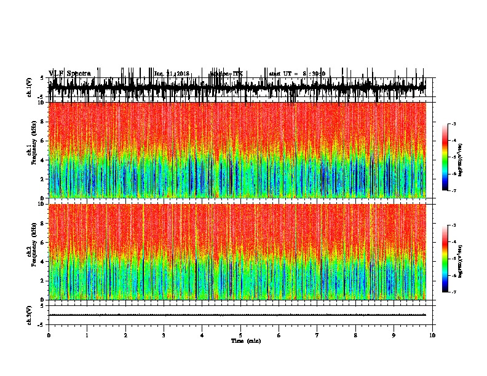
Task: Click the 2 kHz tick on ch.1 frequency axis
Action: click(42, 179)
